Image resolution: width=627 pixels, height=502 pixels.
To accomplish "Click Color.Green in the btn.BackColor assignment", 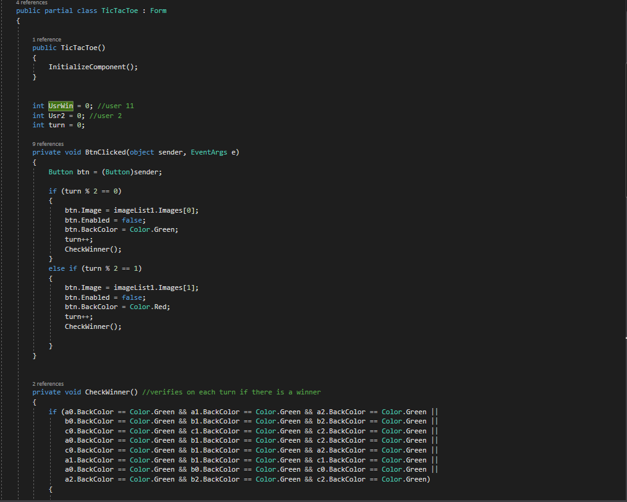I will pos(152,230).
